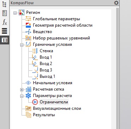Click the Вещество molecule icon
The height and width of the screenshot is (129, 131).
point(28,32)
